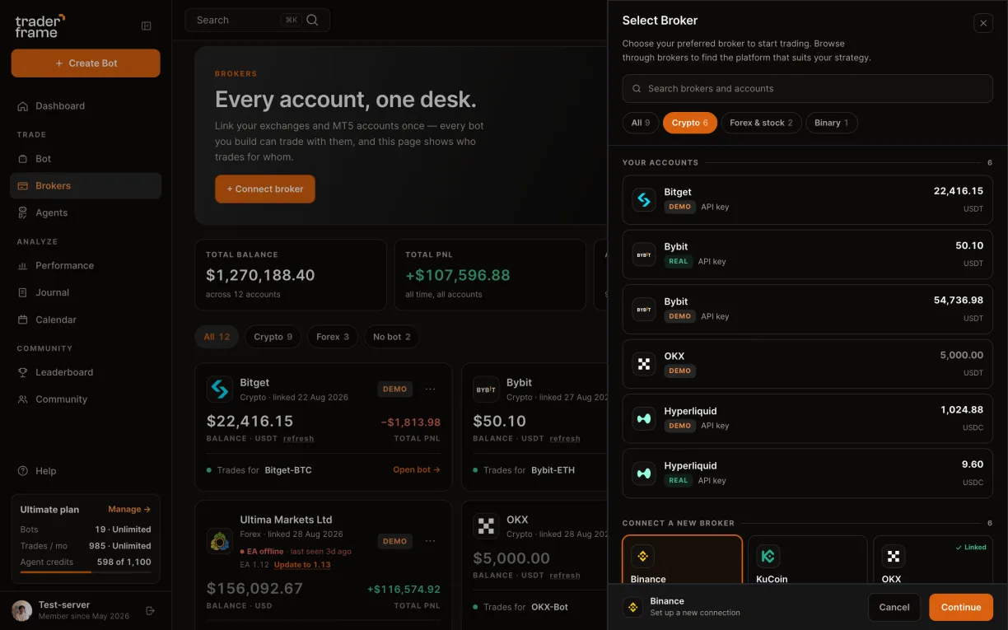
Task: Show the No bot 2 accounts filter
Action: click(391, 337)
